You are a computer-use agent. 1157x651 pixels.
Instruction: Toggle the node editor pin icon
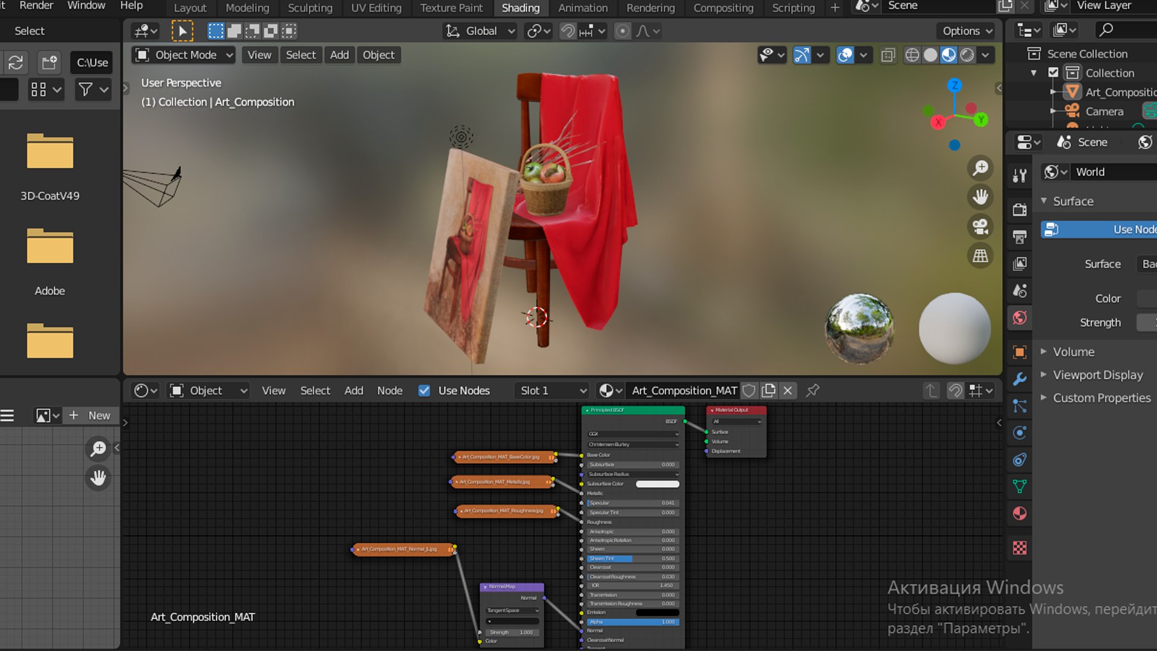(813, 391)
